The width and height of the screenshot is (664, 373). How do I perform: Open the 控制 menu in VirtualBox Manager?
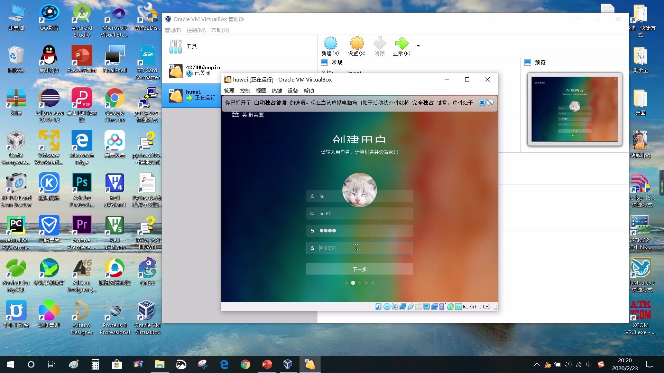(196, 30)
